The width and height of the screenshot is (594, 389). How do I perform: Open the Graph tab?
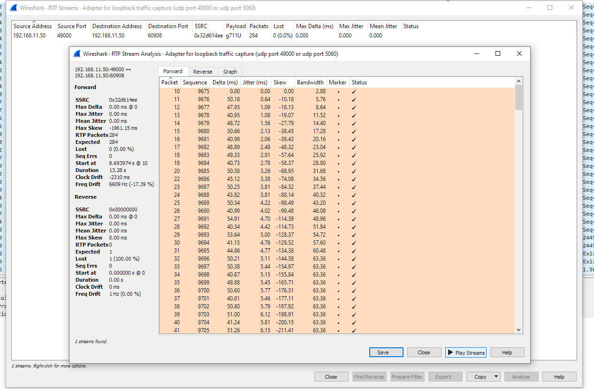click(x=229, y=71)
